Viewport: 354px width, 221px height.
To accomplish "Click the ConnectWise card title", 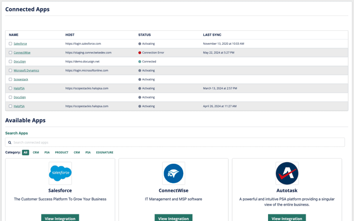I will click(173, 191).
